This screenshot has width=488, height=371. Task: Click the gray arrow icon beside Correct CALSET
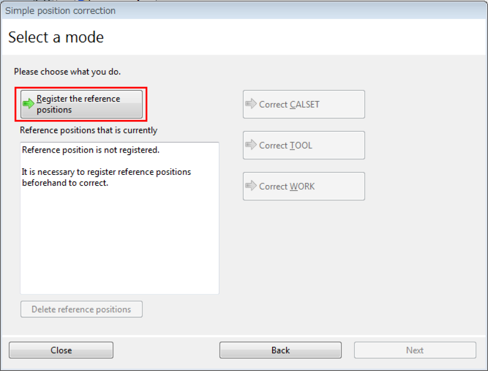click(251, 104)
